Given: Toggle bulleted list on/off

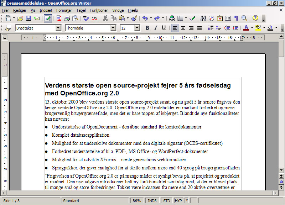Looking at the screenshot, I should point(219,28).
